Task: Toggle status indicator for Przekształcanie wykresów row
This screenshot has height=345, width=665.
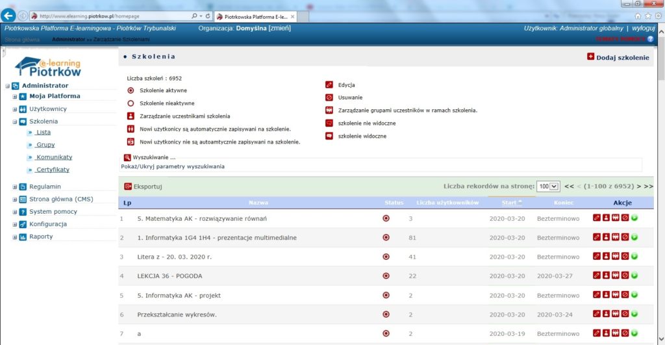Action: point(386,314)
